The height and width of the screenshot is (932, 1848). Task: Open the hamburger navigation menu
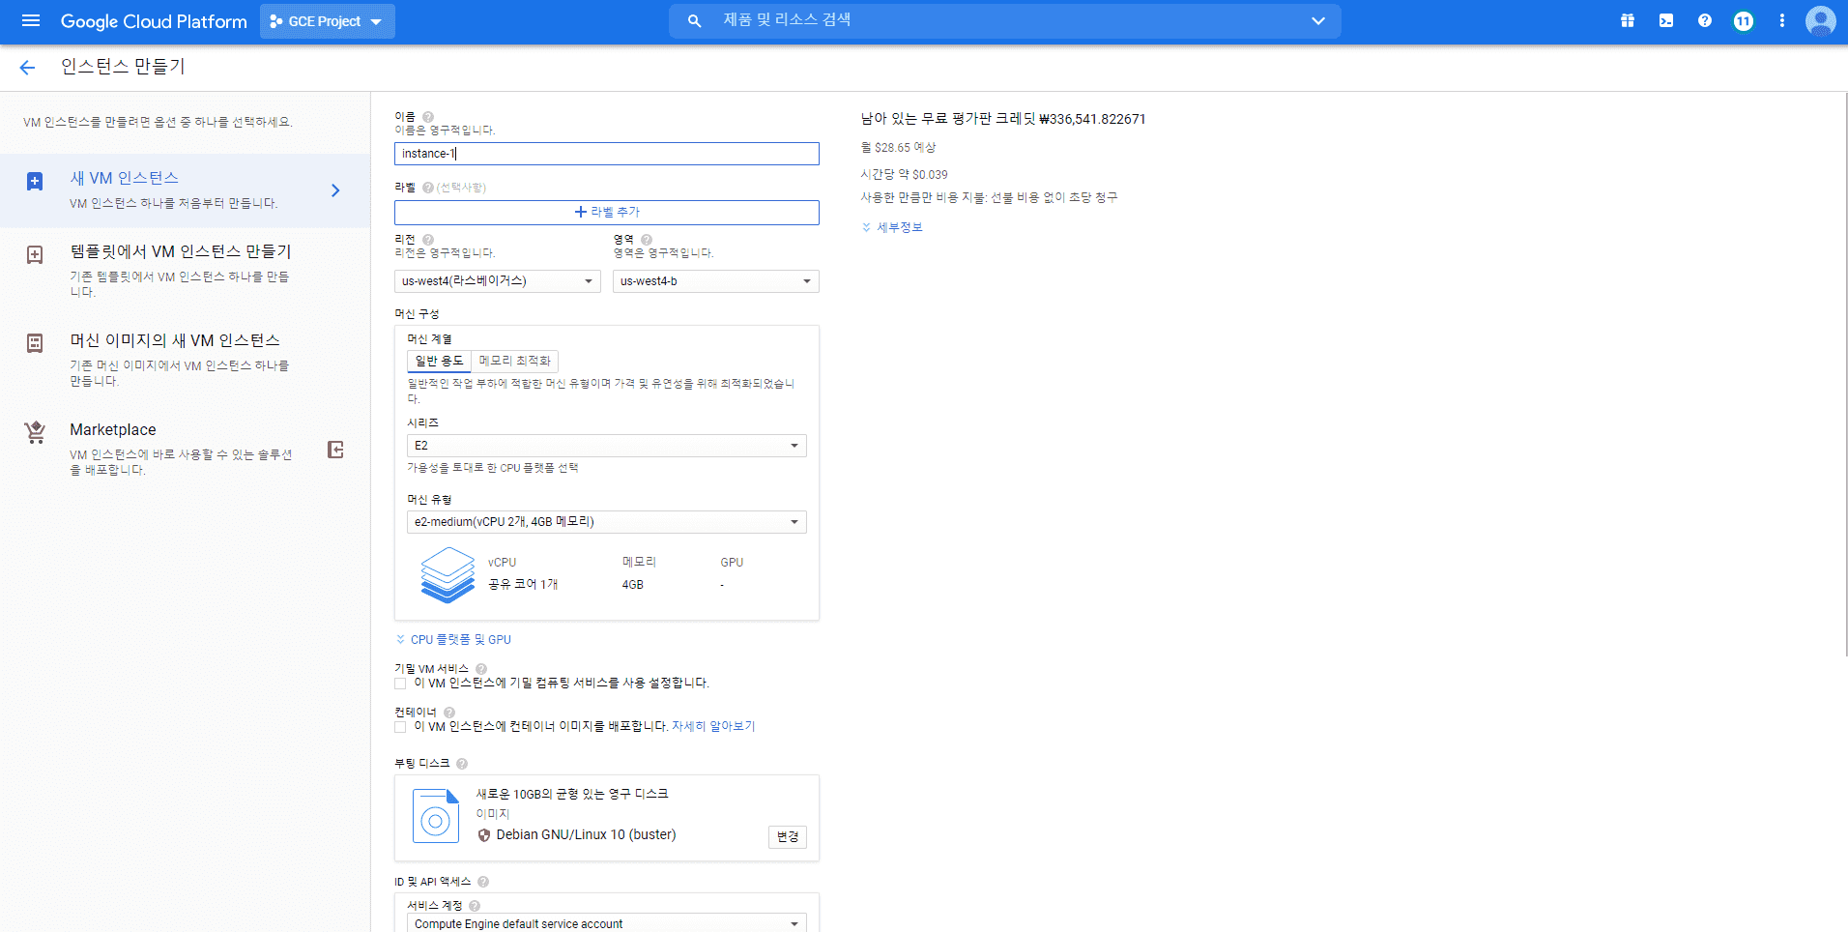click(x=31, y=20)
